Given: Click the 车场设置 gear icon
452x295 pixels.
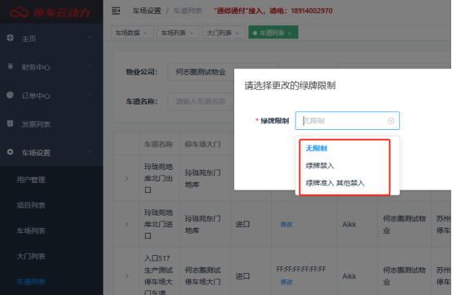Looking at the screenshot, I should click(x=10, y=152).
